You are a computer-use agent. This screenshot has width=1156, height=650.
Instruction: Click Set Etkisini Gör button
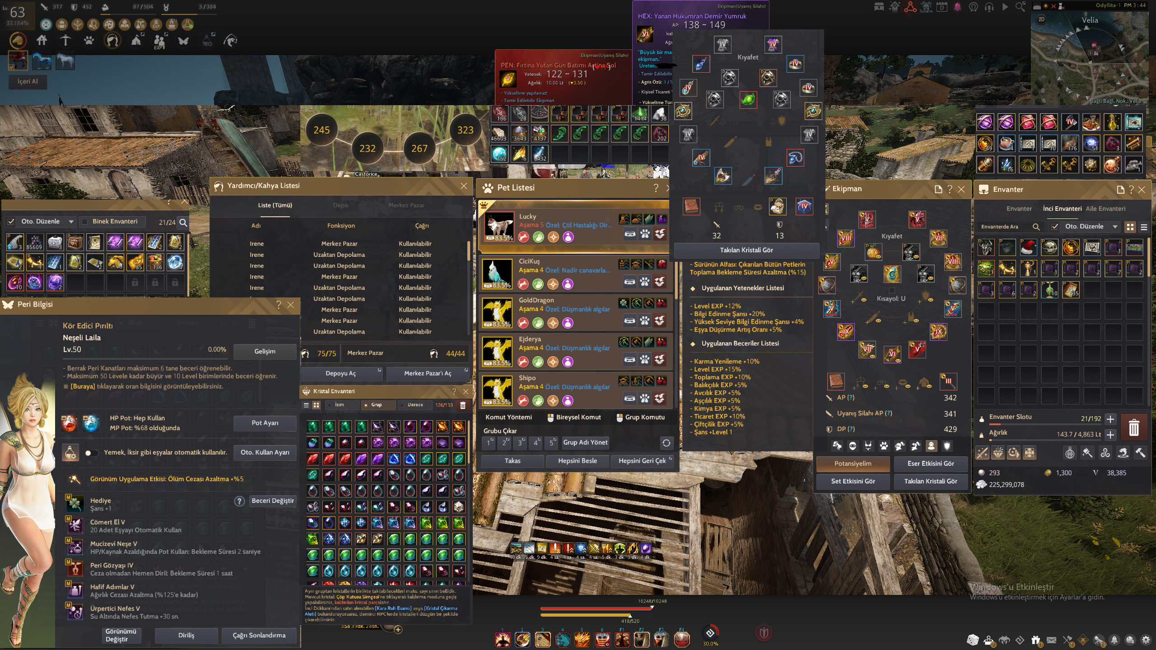point(853,481)
